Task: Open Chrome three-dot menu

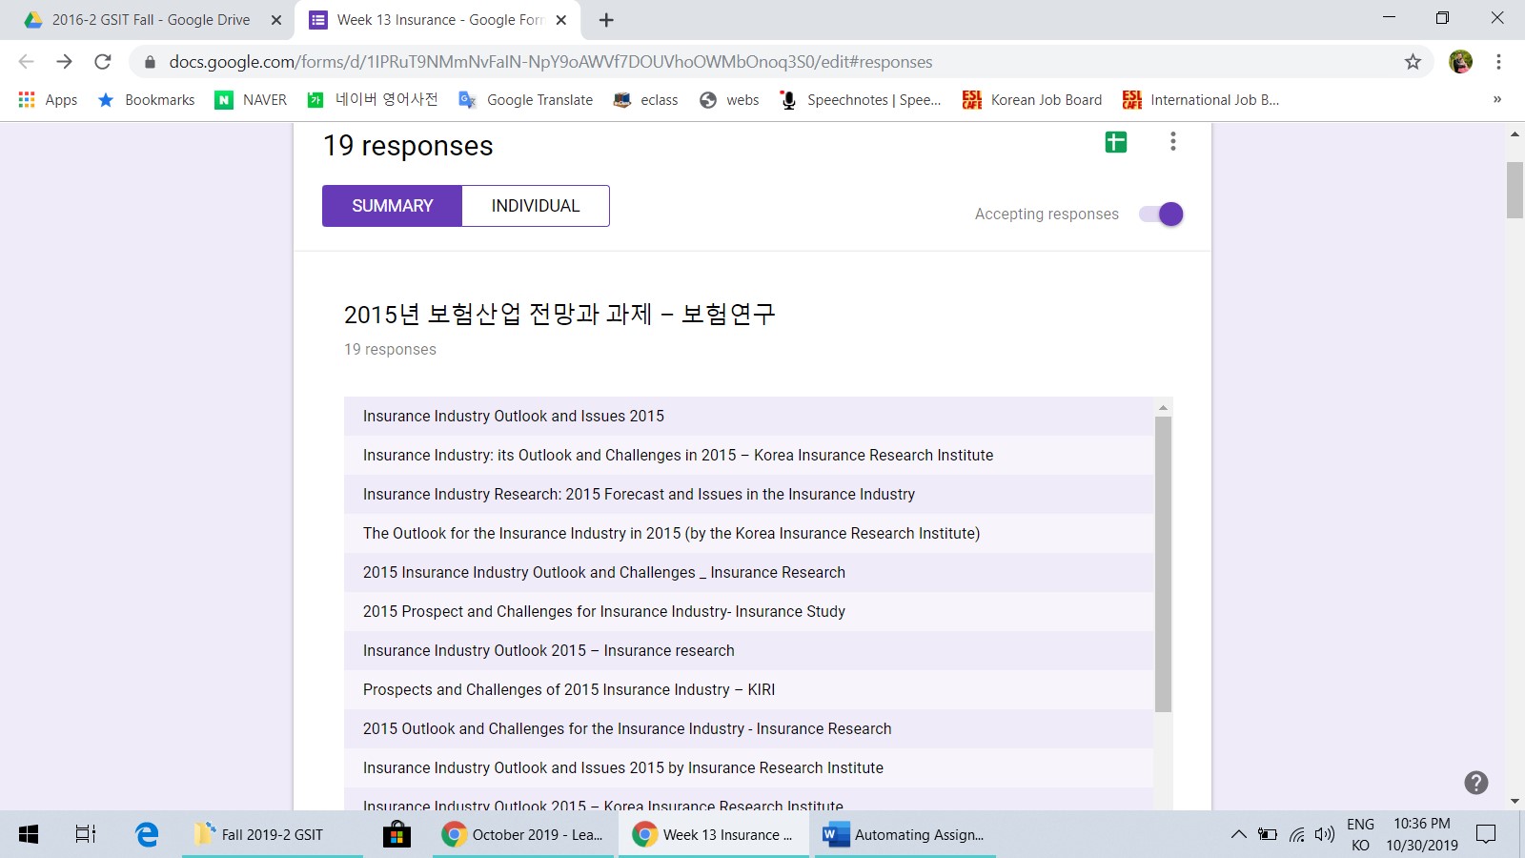Action: click(x=1498, y=62)
